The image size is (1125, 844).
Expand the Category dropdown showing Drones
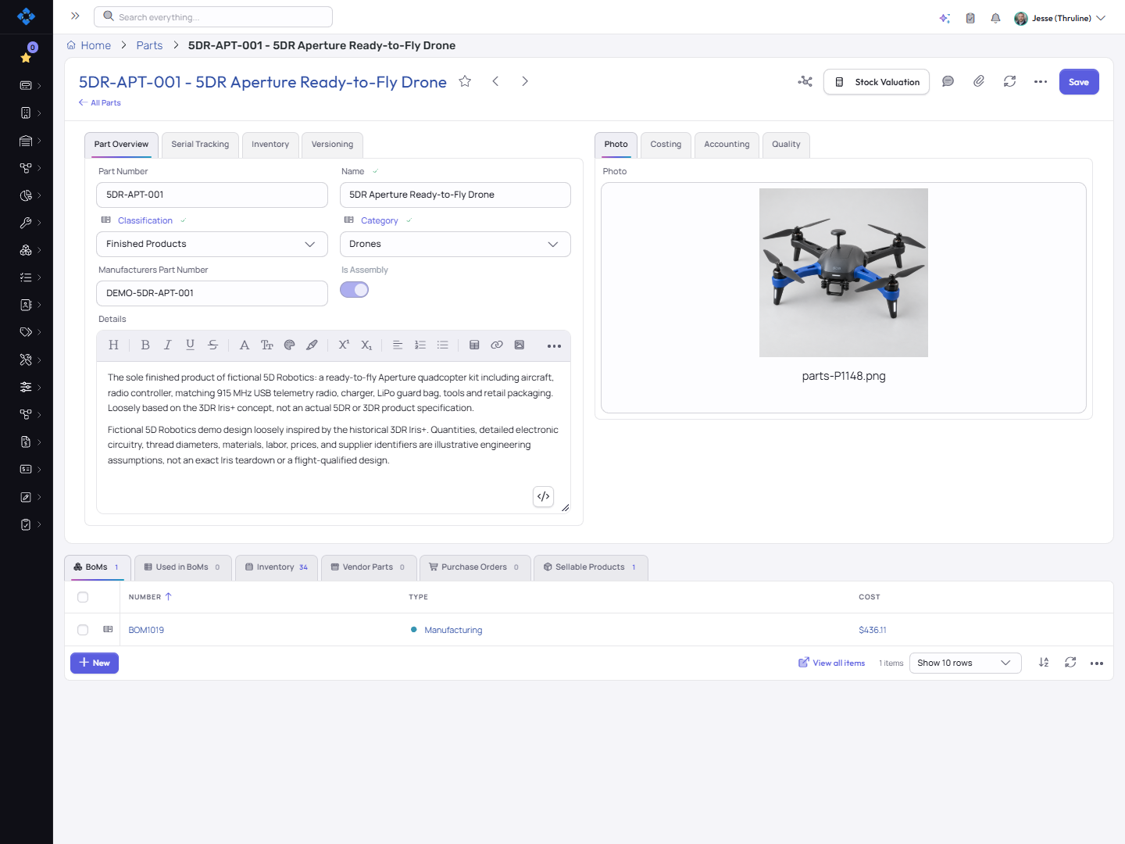pos(455,244)
